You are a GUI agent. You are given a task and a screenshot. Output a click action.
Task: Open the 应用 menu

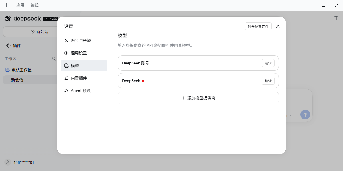[x=20, y=5]
